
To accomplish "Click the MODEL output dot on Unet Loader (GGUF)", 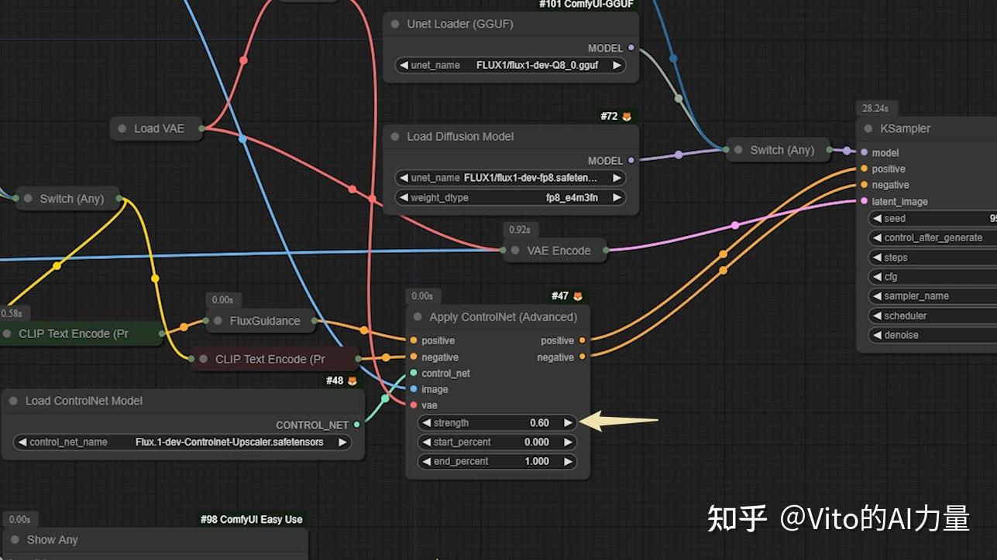I will coord(631,48).
